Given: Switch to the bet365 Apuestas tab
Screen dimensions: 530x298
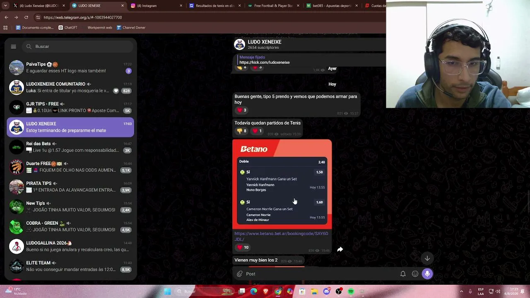Looking at the screenshot, I should 333,6.
